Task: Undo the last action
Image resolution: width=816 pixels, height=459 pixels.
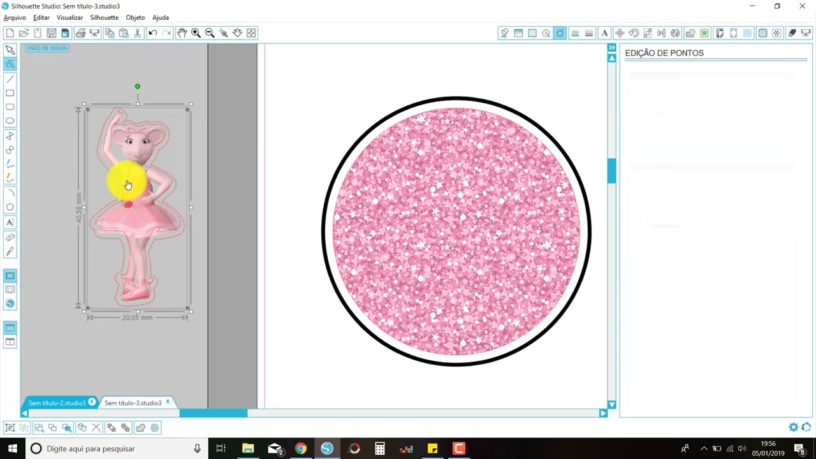Action: (x=153, y=33)
